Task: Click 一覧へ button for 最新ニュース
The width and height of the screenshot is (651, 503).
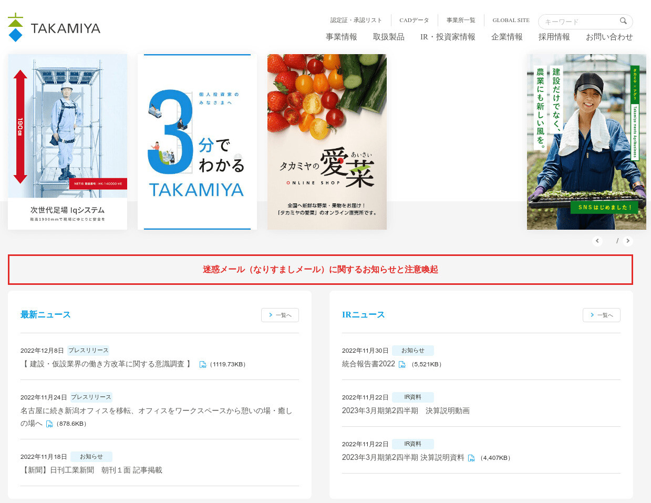Action: tap(280, 315)
